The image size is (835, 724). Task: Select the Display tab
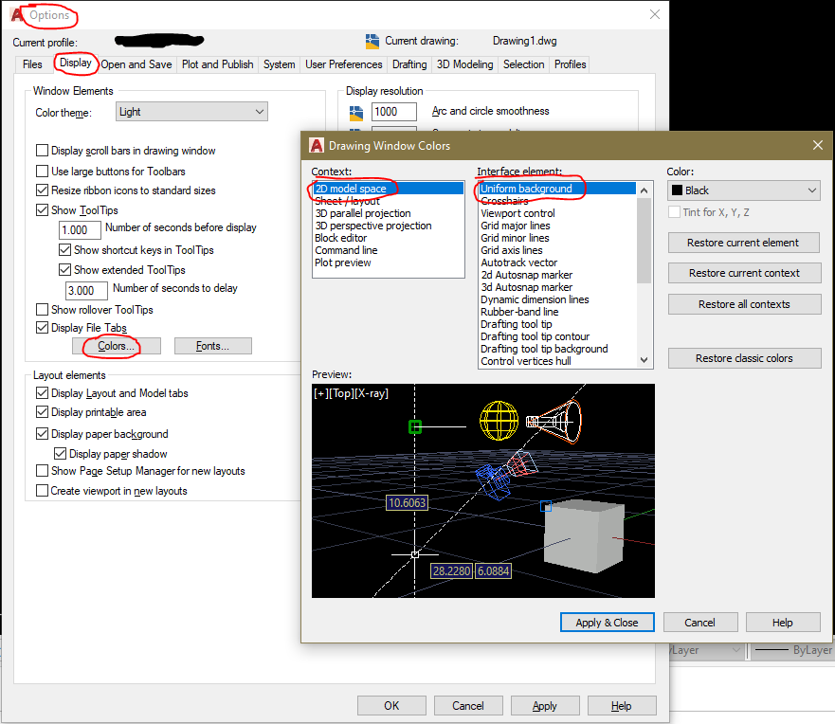tap(76, 63)
